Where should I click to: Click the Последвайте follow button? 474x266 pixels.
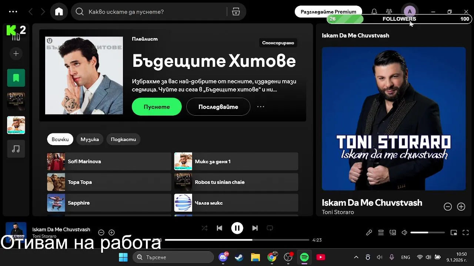[x=218, y=107]
